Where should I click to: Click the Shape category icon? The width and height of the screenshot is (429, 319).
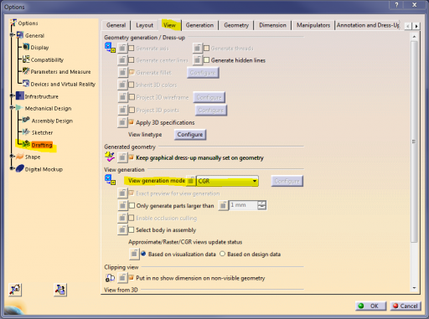[x=20, y=157]
